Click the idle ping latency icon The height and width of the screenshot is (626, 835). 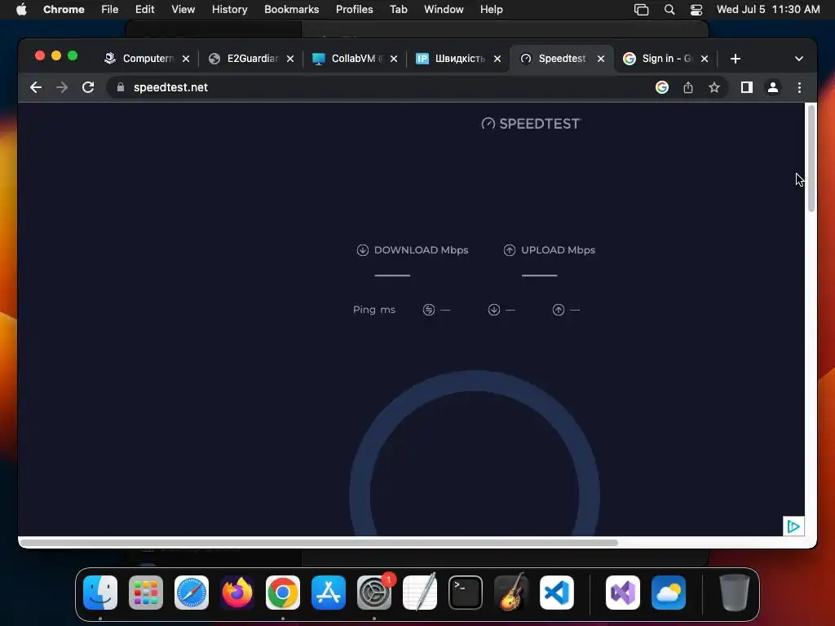coord(429,310)
